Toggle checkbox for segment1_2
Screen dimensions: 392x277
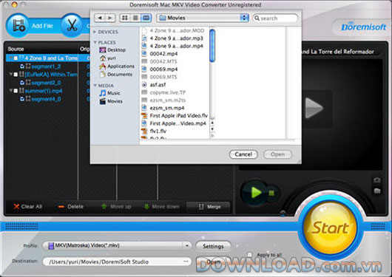click(x=22, y=66)
